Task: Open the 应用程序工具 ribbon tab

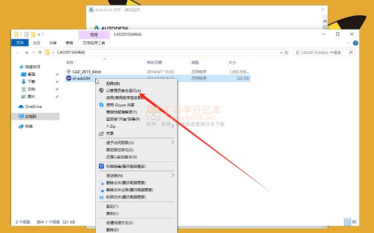Action: (94, 43)
